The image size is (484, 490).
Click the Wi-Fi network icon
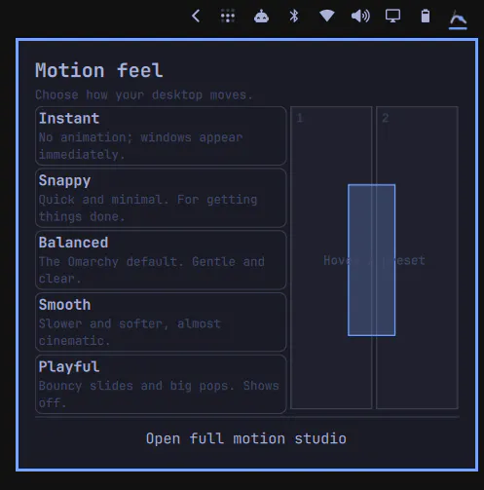point(327,16)
